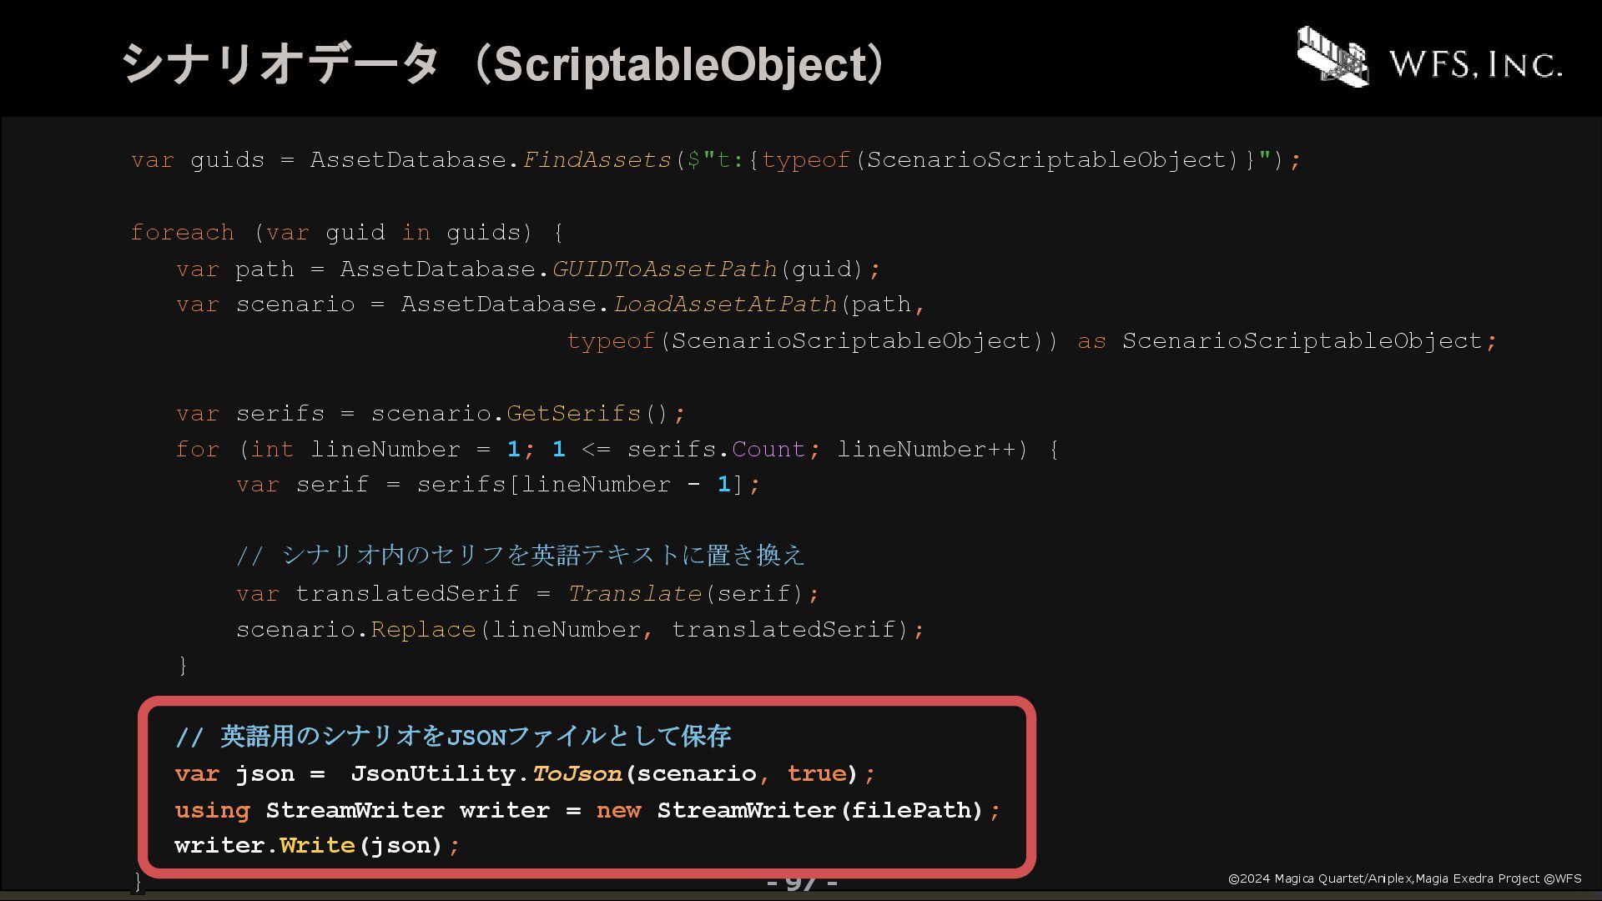
Task: Click the JSON save comment in red box
Action: click(x=453, y=736)
